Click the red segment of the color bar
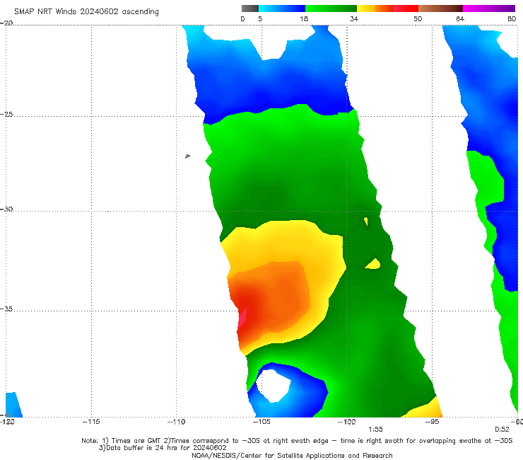 pos(406,8)
